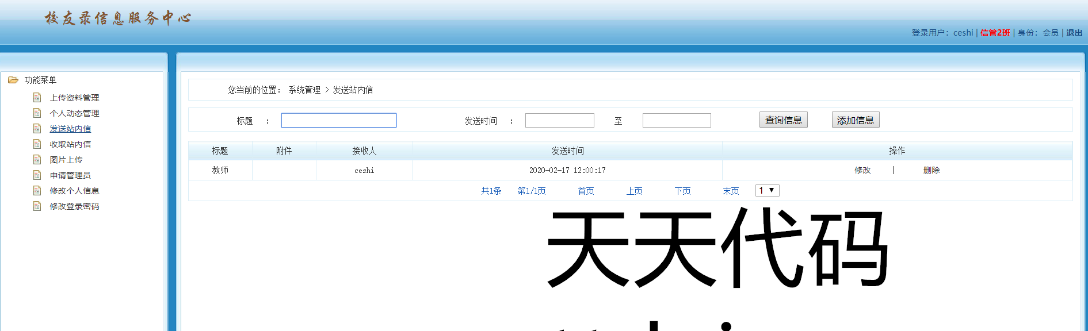Click the document icon next to 上传资料管理

(37, 98)
